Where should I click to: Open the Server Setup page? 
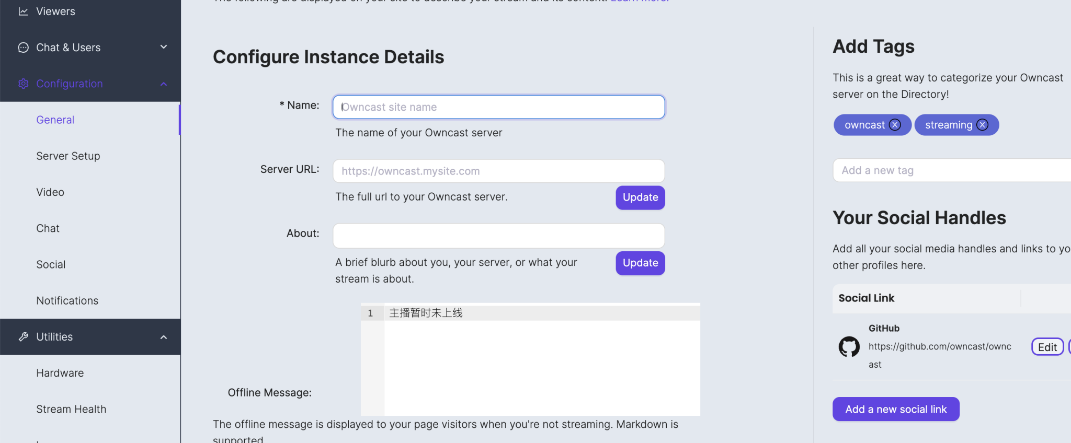pos(68,156)
